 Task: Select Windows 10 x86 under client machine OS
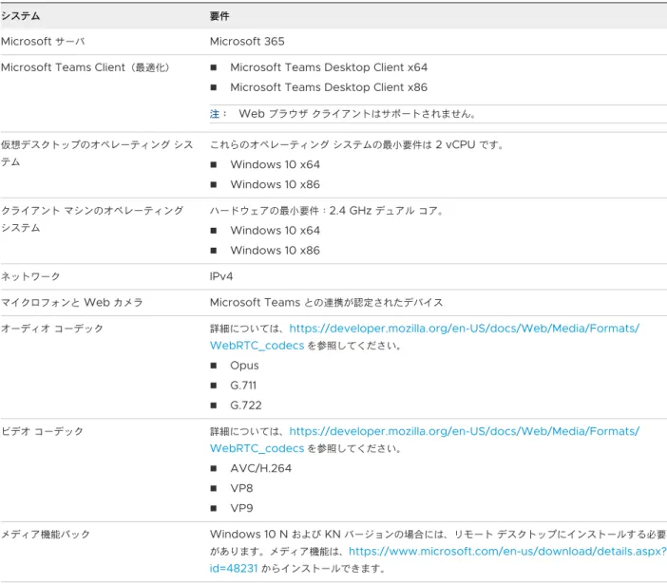tap(276, 251)
